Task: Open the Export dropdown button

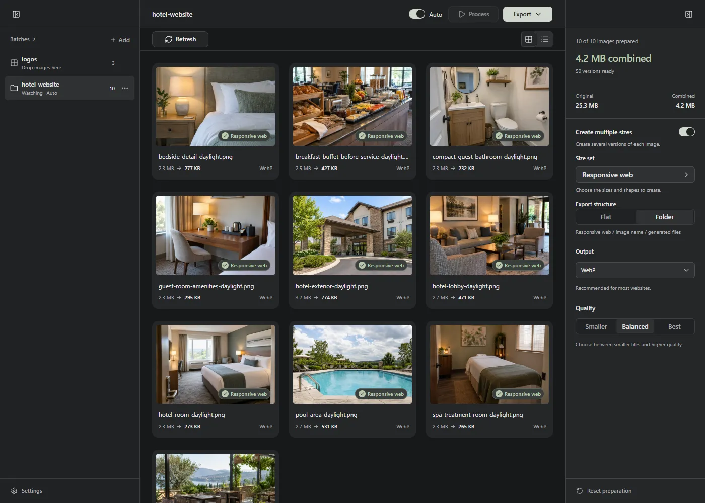Action: pyautogui.click(x=527, y=14)
